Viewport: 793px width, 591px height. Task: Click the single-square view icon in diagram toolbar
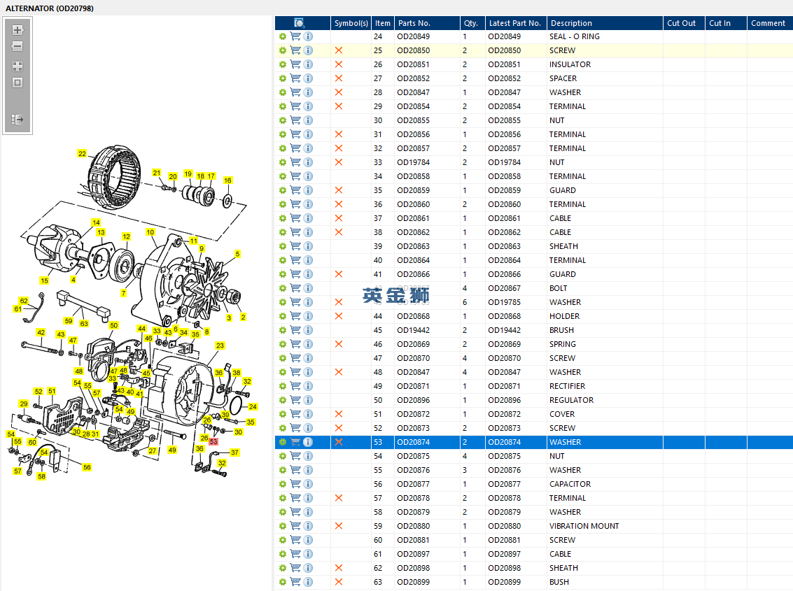(x=17, y=83)
